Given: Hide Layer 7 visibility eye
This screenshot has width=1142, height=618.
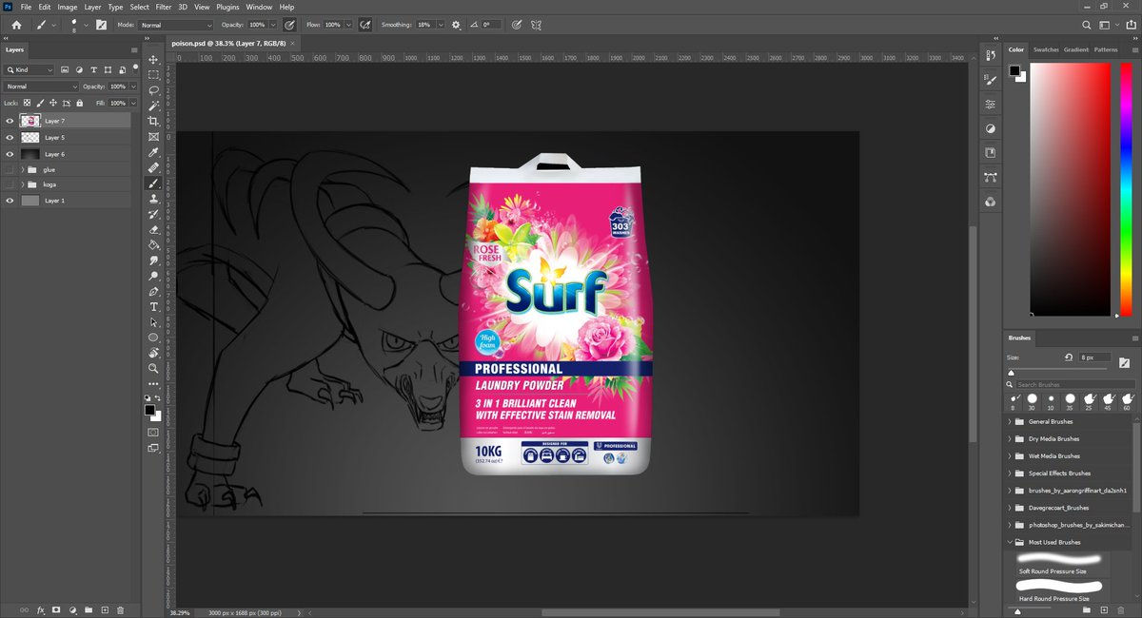Looking at the screenshot, I should 10,121.
